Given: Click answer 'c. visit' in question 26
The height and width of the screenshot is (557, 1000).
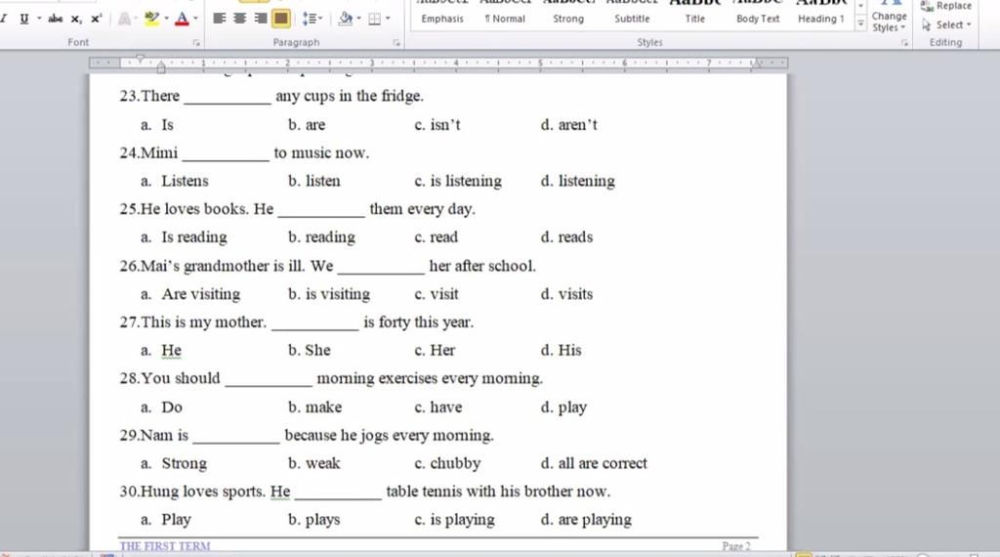Looking at the screenshot, I should click(437, 294).
